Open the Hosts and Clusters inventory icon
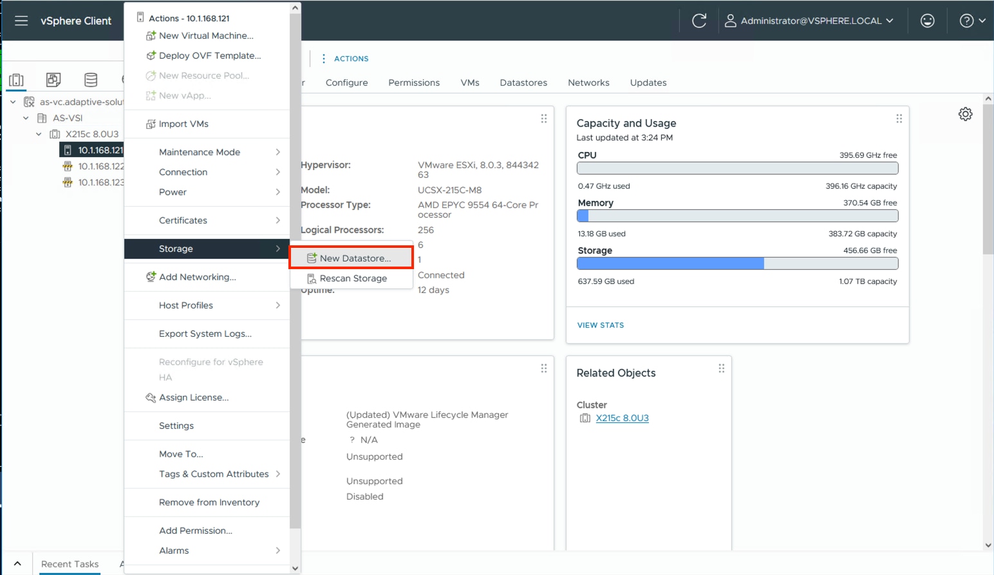Screen dimensions: 994x575 click(x=15, y=79)
